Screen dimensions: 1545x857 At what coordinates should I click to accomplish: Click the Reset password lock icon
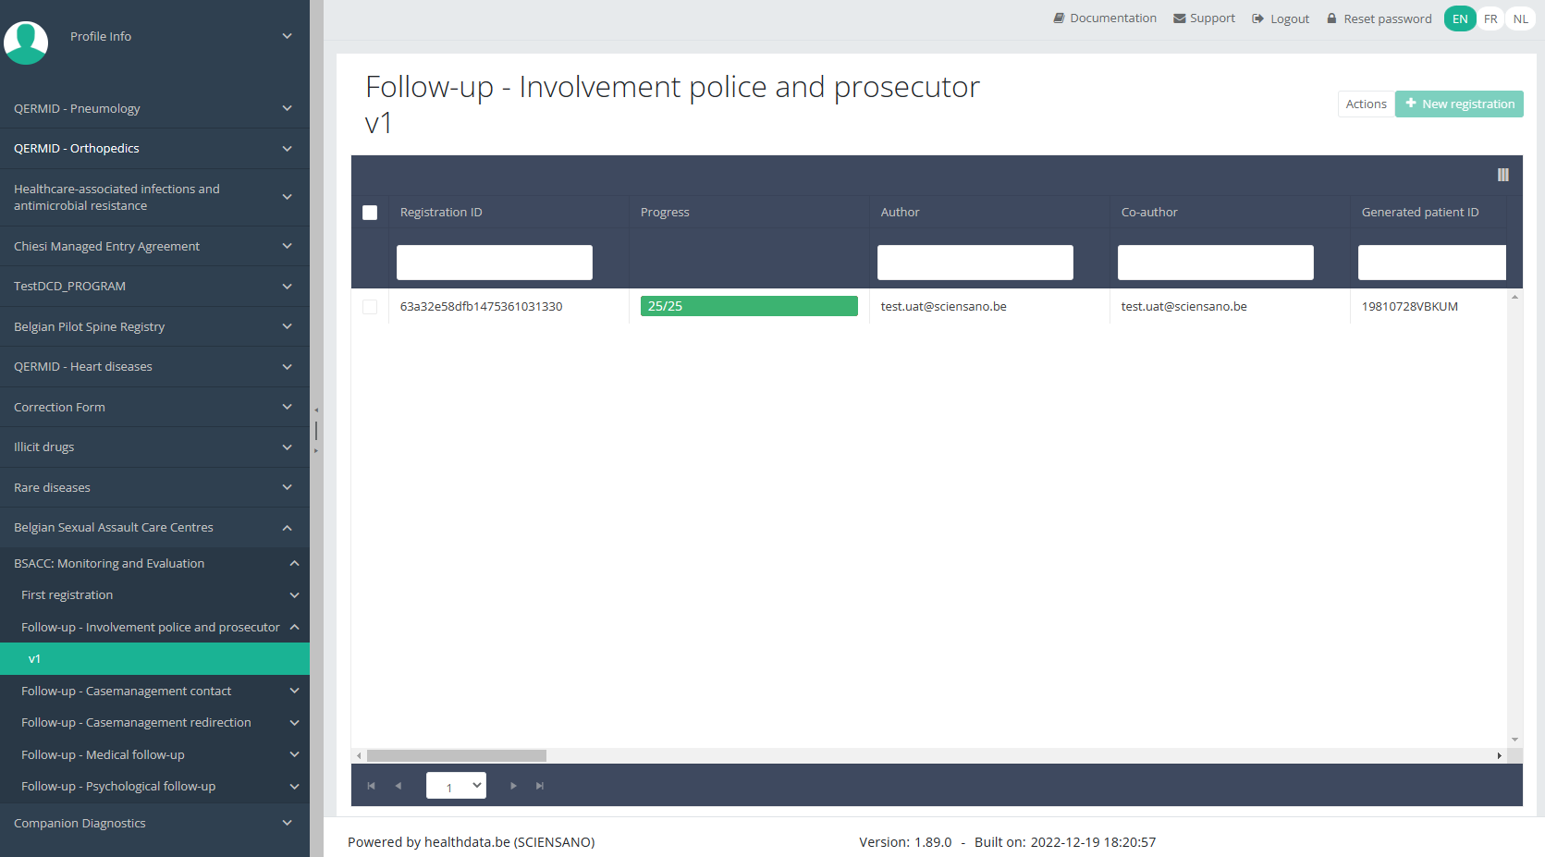tap(1331, 18)
